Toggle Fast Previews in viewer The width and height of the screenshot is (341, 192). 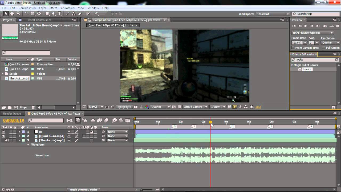coord(235,107)
